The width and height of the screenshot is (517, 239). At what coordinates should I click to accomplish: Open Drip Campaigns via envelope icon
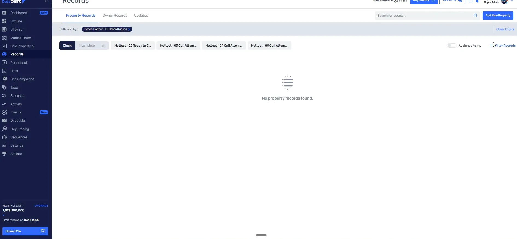pyautogui.click(x=4, y=79)
